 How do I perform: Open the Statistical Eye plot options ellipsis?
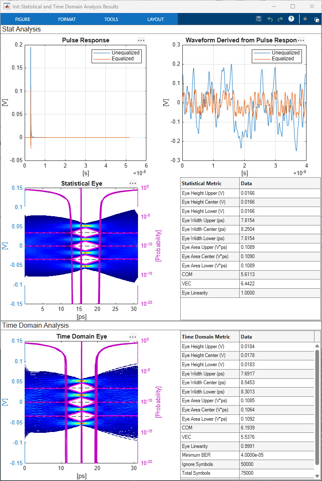(x=133, y=184)
